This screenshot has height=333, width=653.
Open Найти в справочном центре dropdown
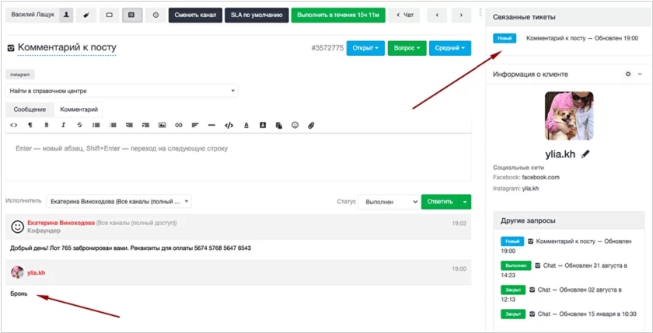coord(122,91)
